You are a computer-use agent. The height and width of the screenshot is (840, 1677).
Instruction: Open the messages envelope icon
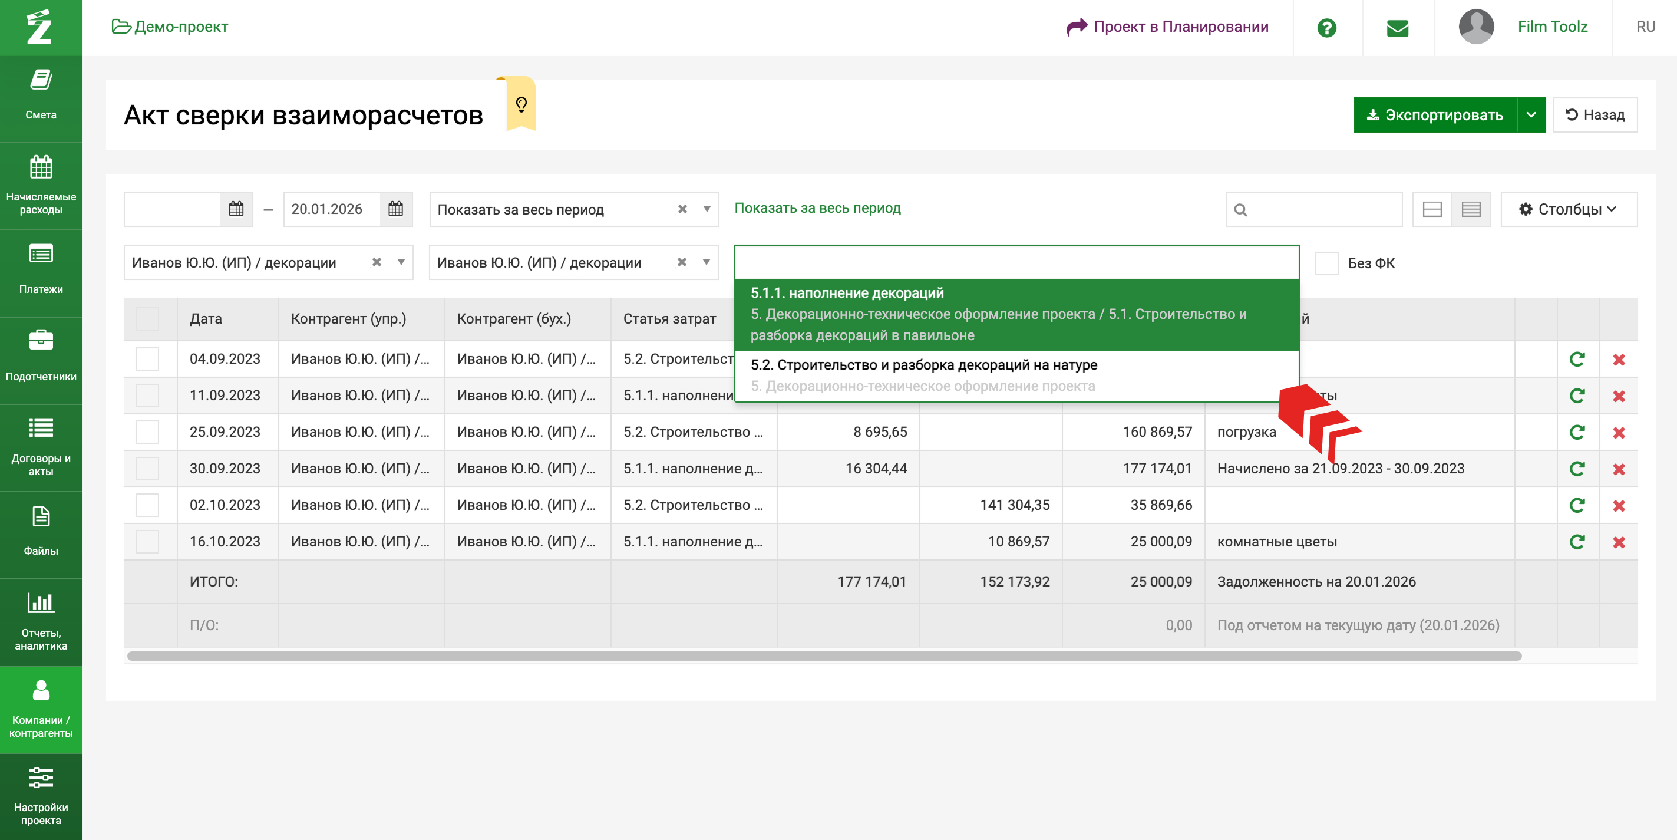pos(1397,27)
